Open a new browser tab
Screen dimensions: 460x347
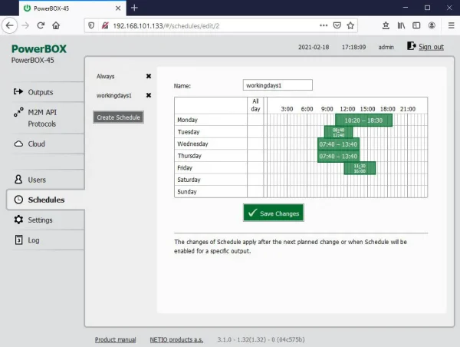[134, 8]
